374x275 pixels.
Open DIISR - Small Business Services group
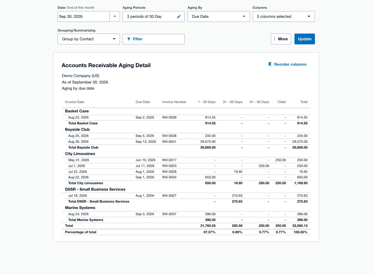pos(95,189)
